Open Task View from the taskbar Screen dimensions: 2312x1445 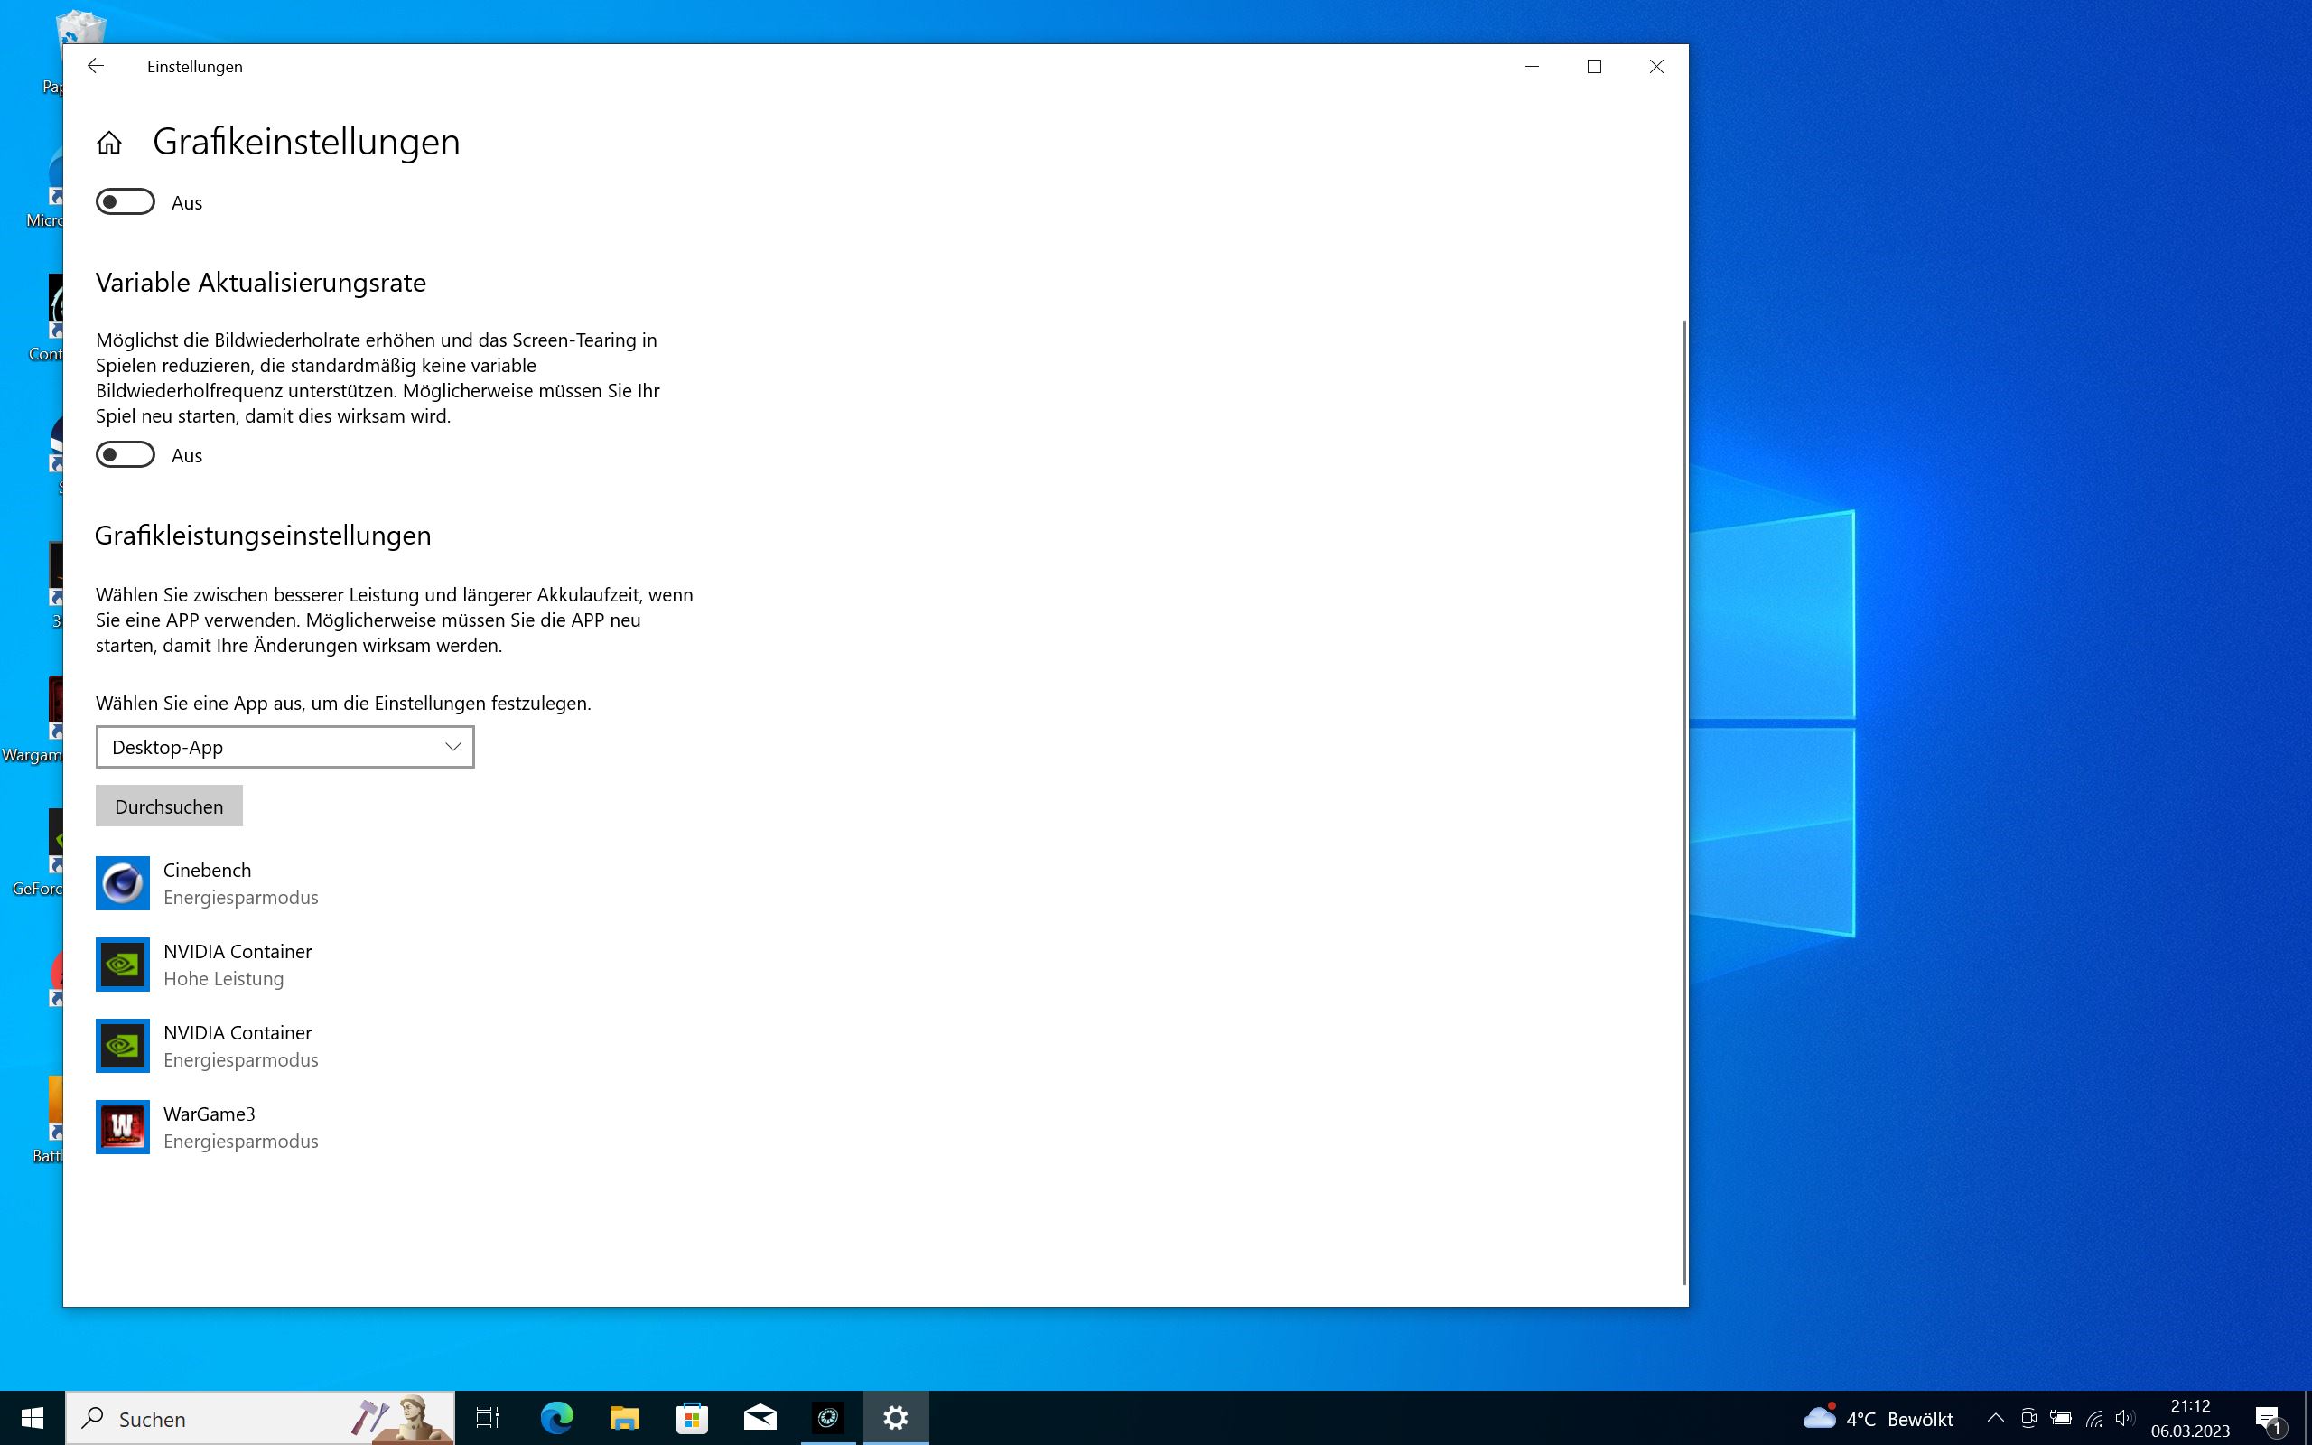click(488, 1417)
